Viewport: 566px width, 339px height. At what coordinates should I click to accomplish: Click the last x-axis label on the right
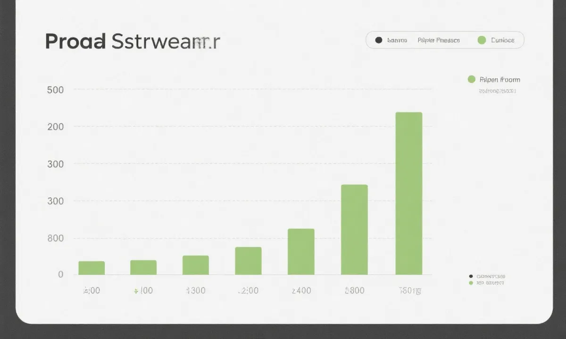click(x=409, y=291)
